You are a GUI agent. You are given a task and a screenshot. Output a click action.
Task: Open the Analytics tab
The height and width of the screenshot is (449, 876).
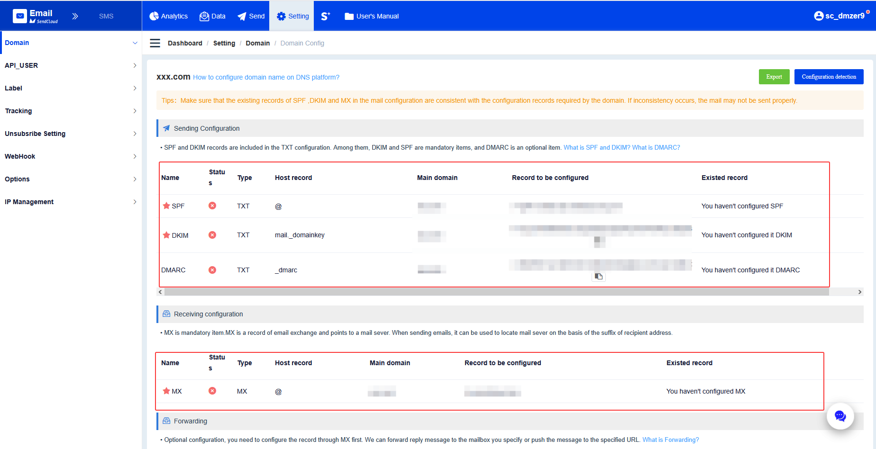169,16
